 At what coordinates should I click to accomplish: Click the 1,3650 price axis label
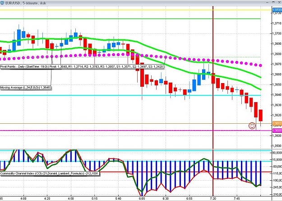277,84
